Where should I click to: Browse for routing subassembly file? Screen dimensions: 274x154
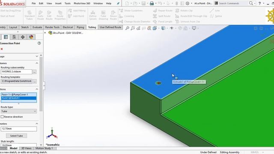(x=35, y=72)
